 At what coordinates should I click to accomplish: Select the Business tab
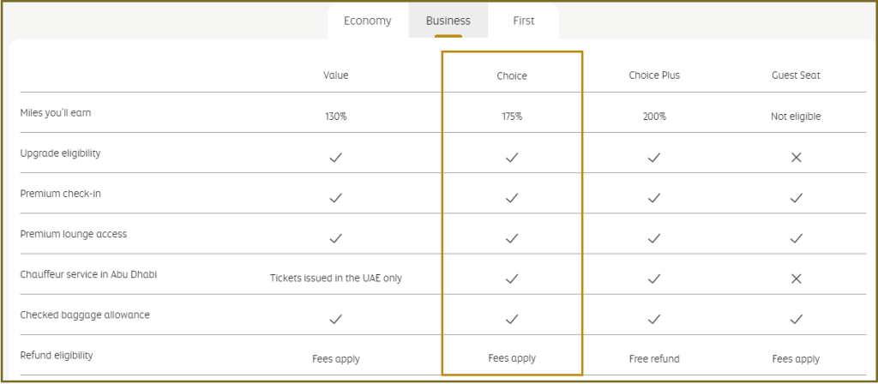(448, 21)
